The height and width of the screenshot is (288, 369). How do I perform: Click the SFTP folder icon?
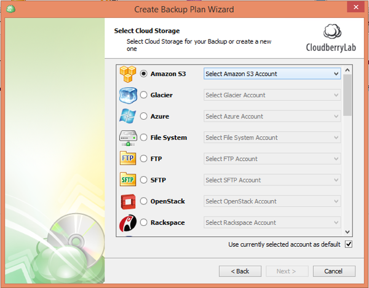[x=128, y=179]
